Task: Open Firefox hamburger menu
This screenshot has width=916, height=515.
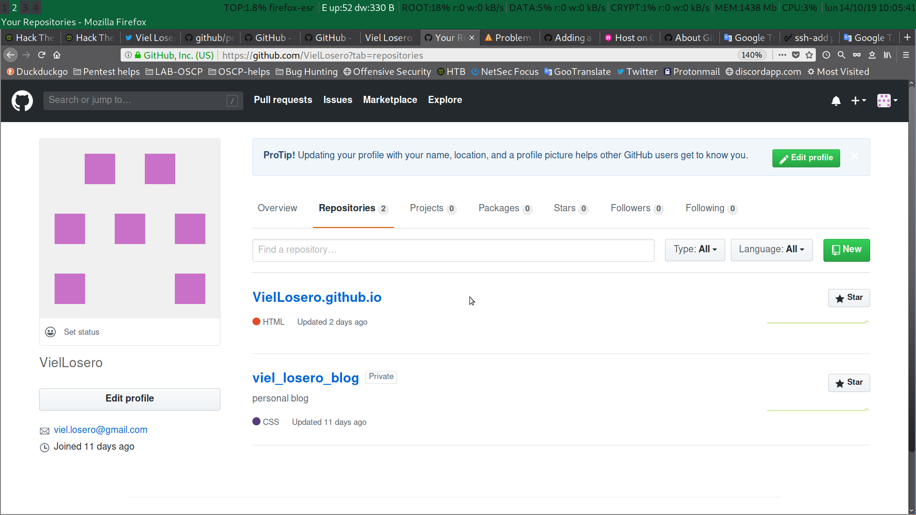Action: click(x=906, y=55)
